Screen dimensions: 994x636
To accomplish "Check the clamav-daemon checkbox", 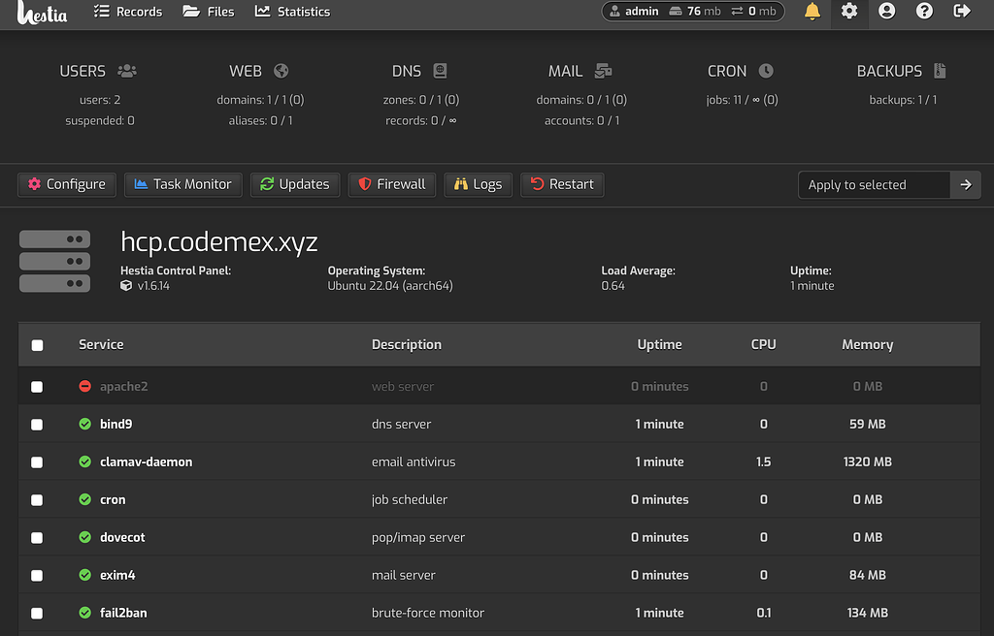I will coord(37,461).
